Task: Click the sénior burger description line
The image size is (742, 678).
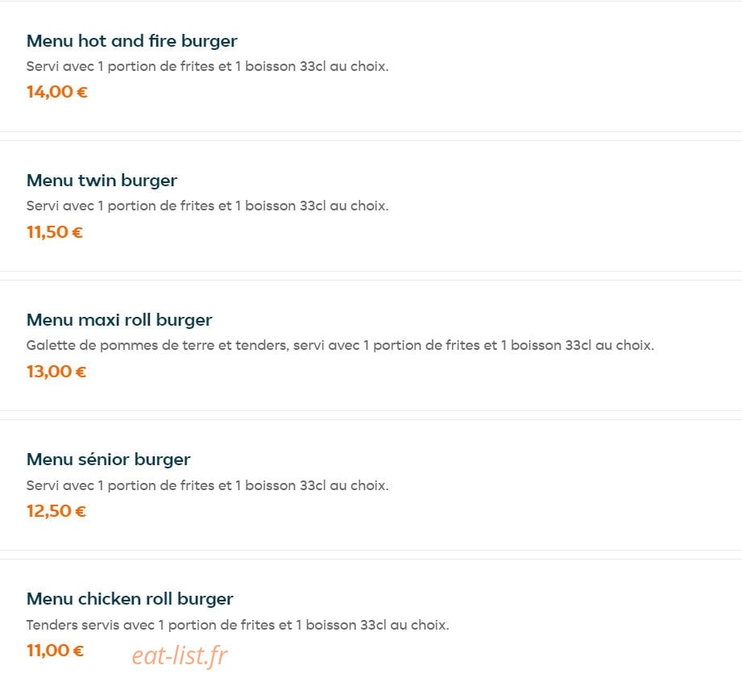Action: point(207,485)
